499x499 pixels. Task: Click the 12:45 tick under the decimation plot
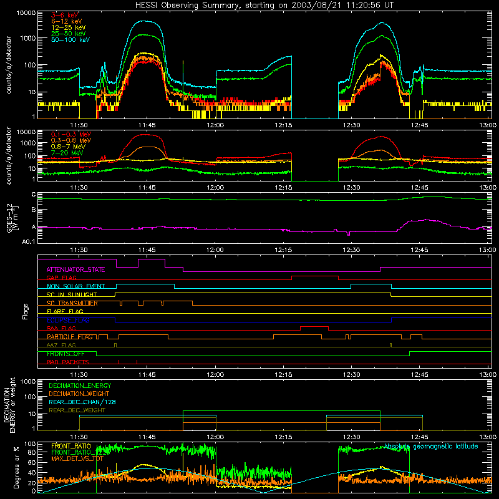coord(419,437)
